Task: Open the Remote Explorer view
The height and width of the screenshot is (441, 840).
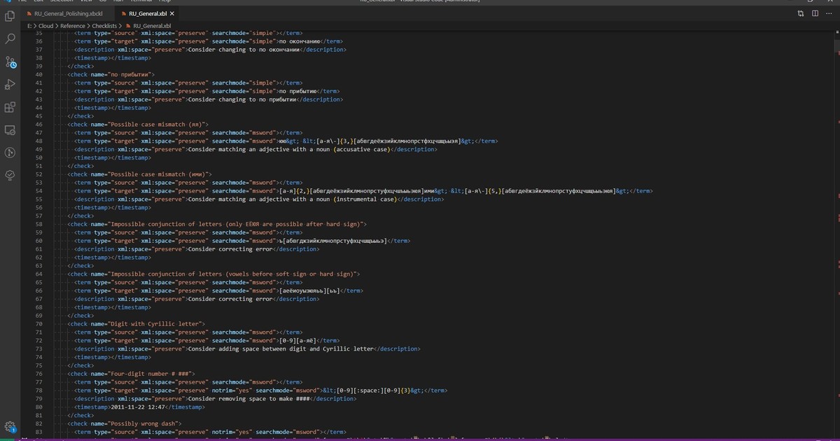Action: pos(10,130)
